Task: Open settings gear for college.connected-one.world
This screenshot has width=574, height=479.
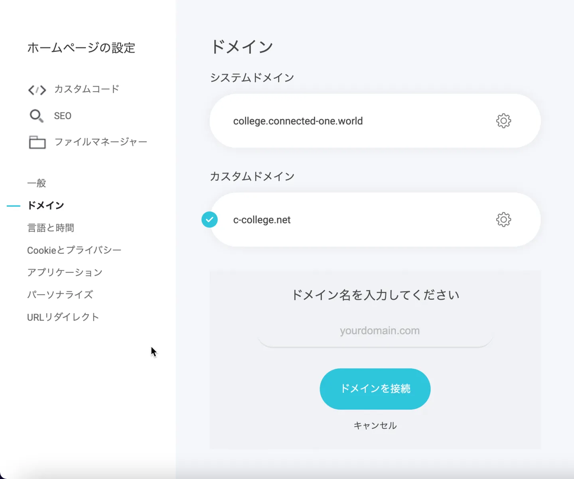Action: [x=503, y=121]
